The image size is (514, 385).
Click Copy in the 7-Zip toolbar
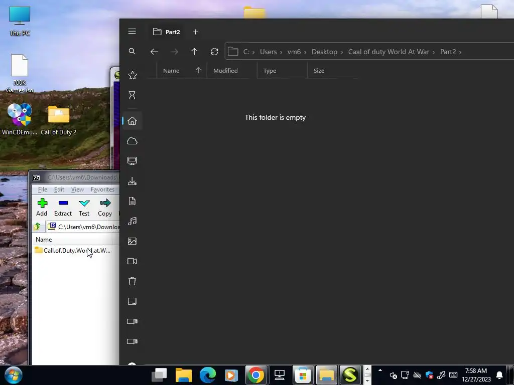(105, 207)
